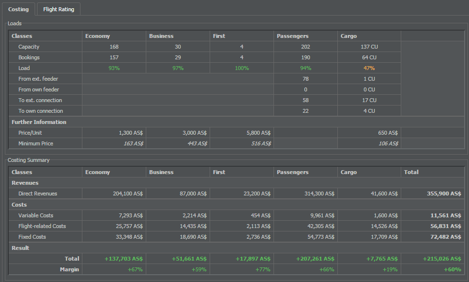Select the Minimum Price row label

(x=36, y=143)
